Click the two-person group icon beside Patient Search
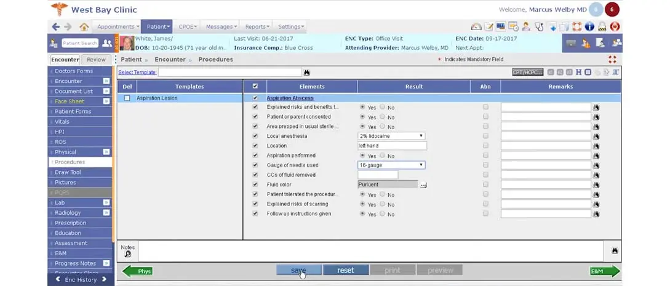 [x=107, y=43]
